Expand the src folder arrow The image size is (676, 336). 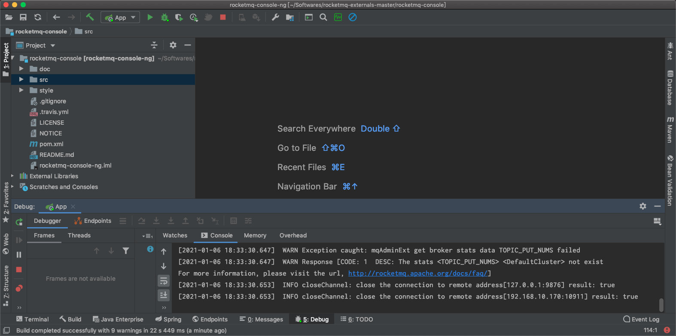coord(21,79)
